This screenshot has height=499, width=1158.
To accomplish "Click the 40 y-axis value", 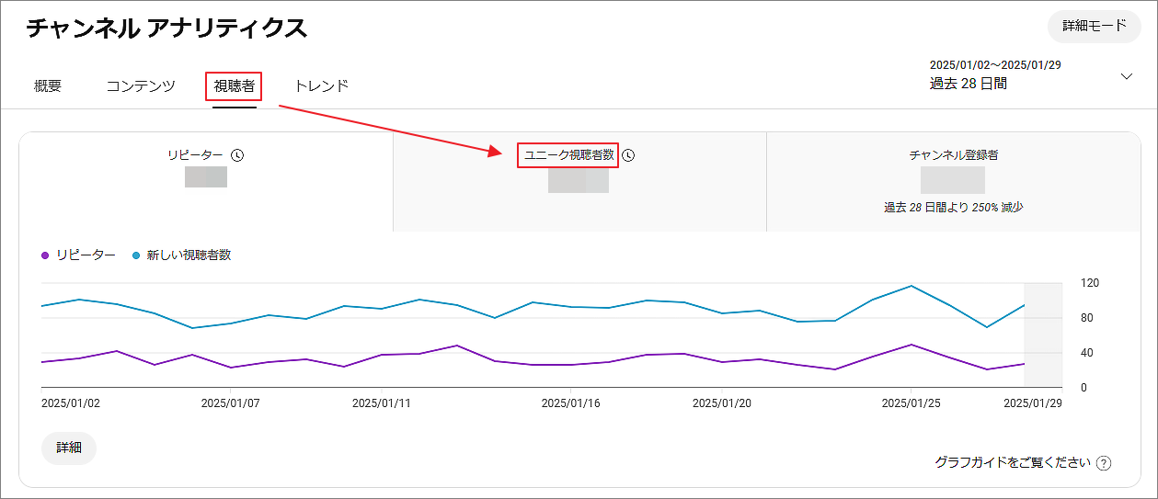I will [1086, 353].
